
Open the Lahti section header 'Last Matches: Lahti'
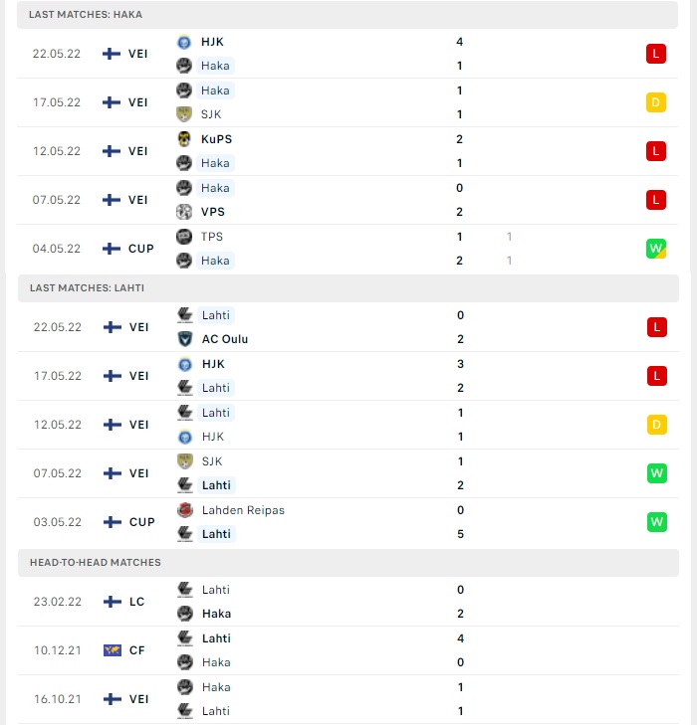348,288
